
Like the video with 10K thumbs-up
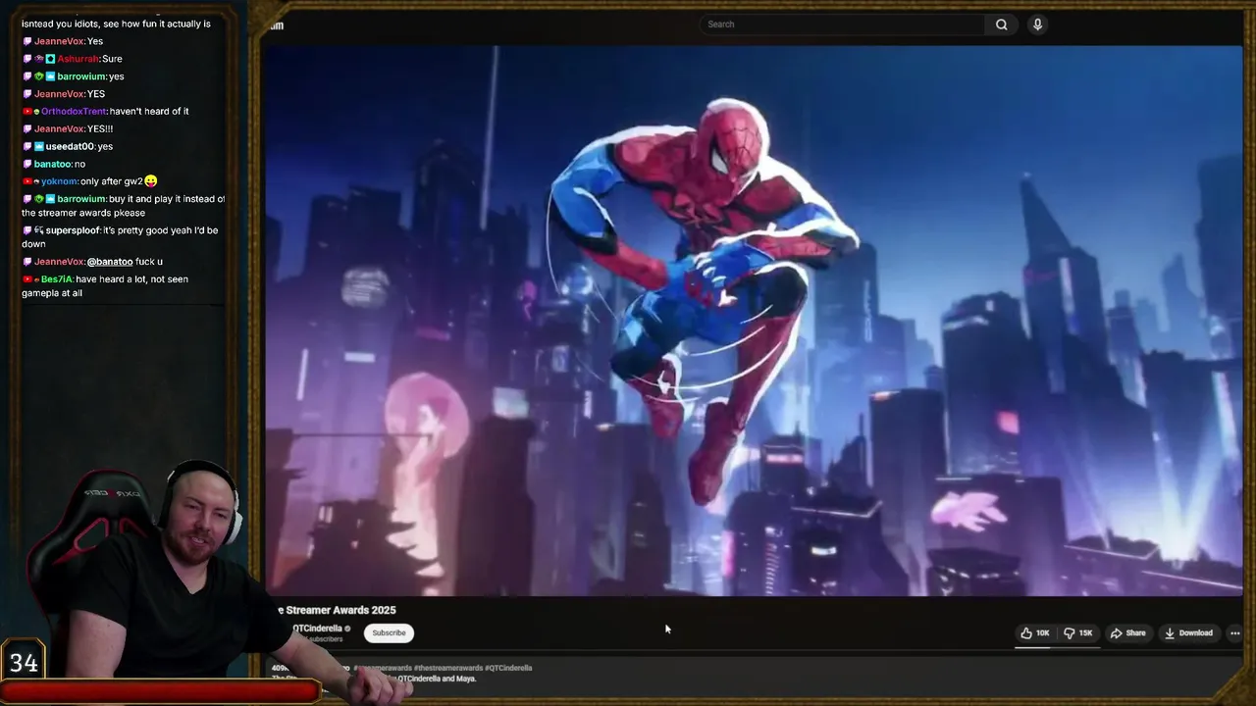1035,633
